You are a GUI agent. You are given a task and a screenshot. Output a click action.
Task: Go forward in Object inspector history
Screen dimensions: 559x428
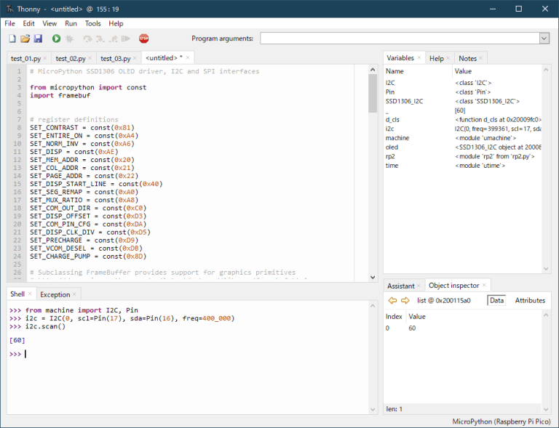[405, 300]
